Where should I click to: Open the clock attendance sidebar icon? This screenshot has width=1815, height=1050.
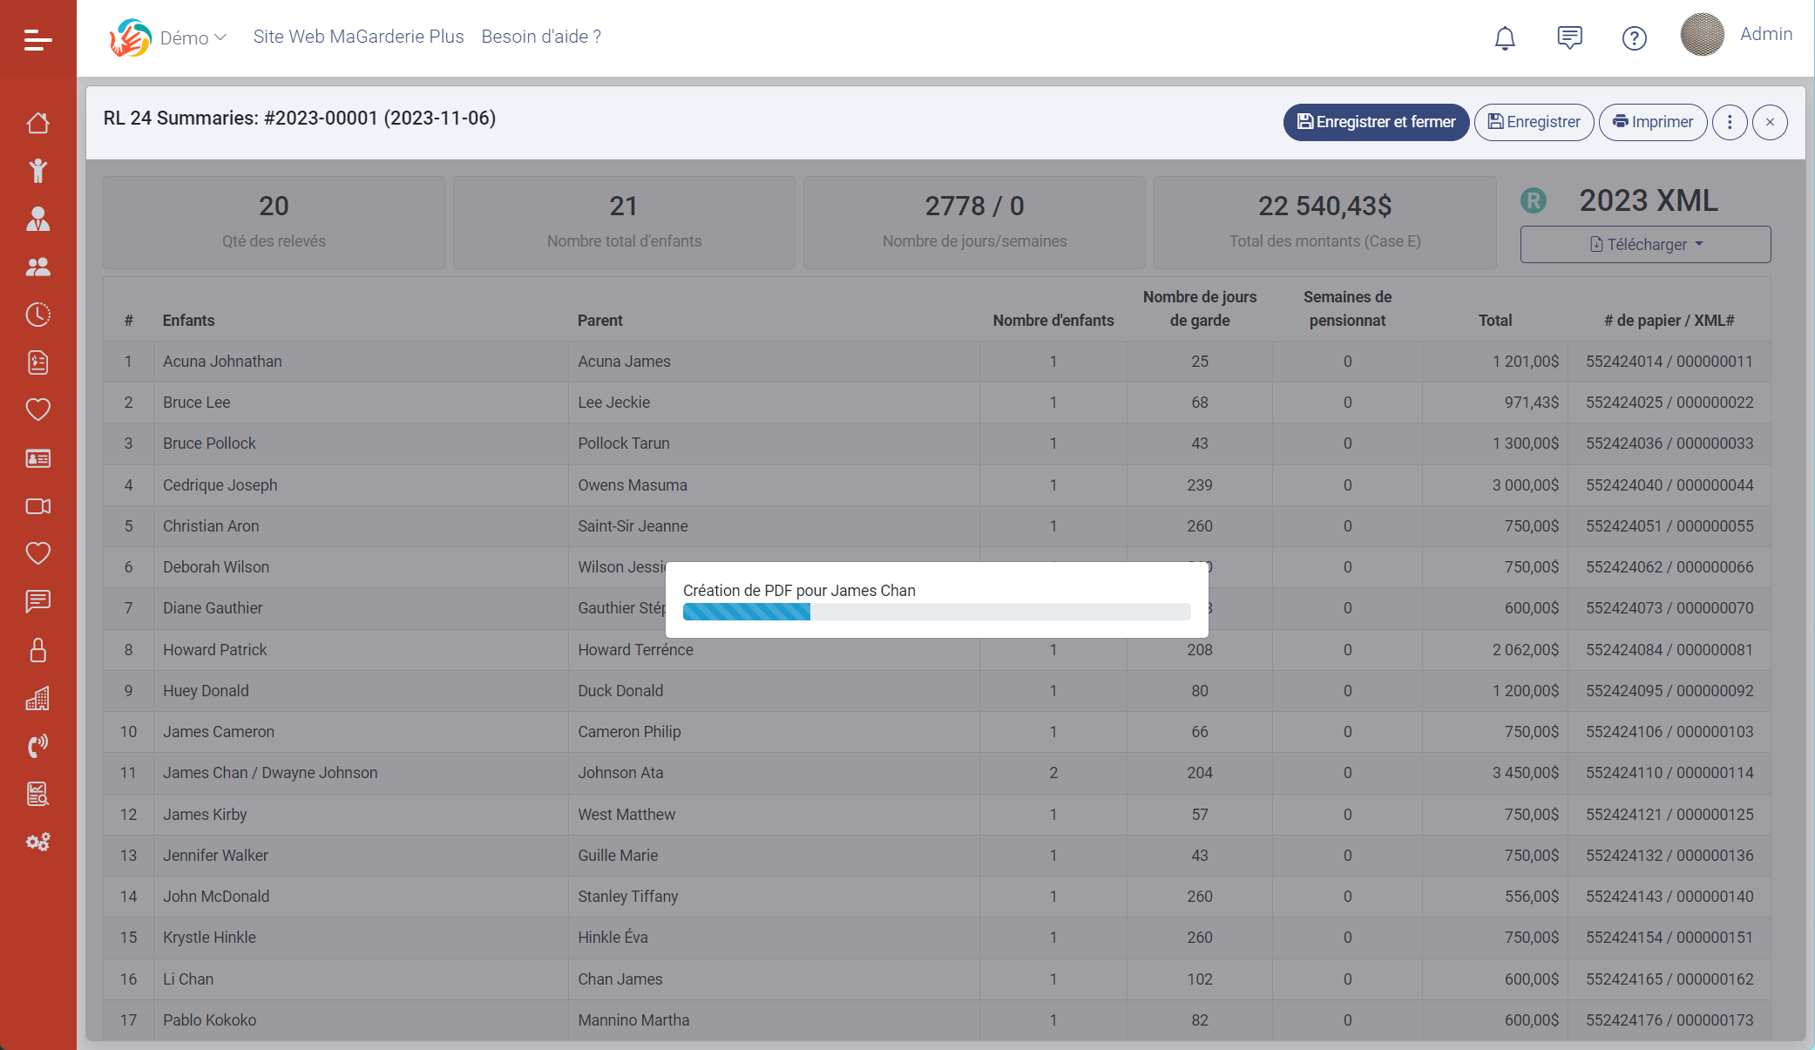pyautogui.click(x=37, y=315)
